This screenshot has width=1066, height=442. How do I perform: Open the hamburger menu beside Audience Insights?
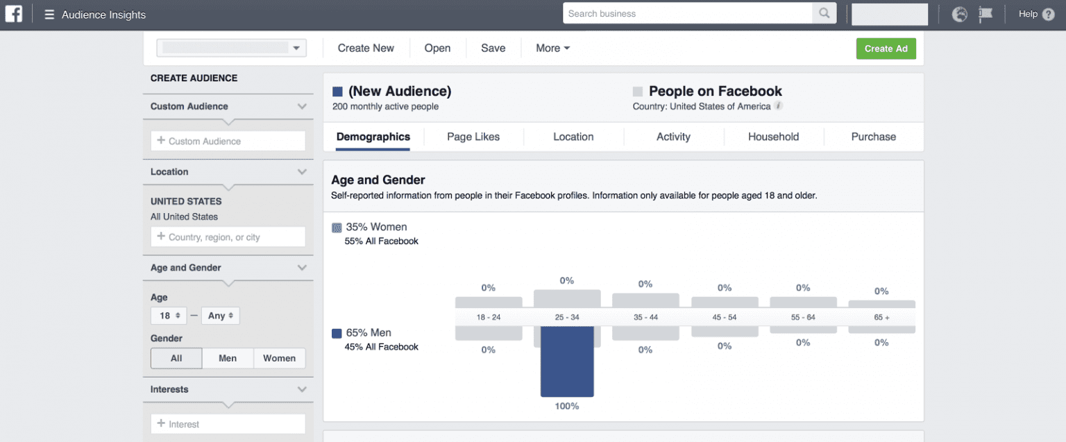coord(49,15)
